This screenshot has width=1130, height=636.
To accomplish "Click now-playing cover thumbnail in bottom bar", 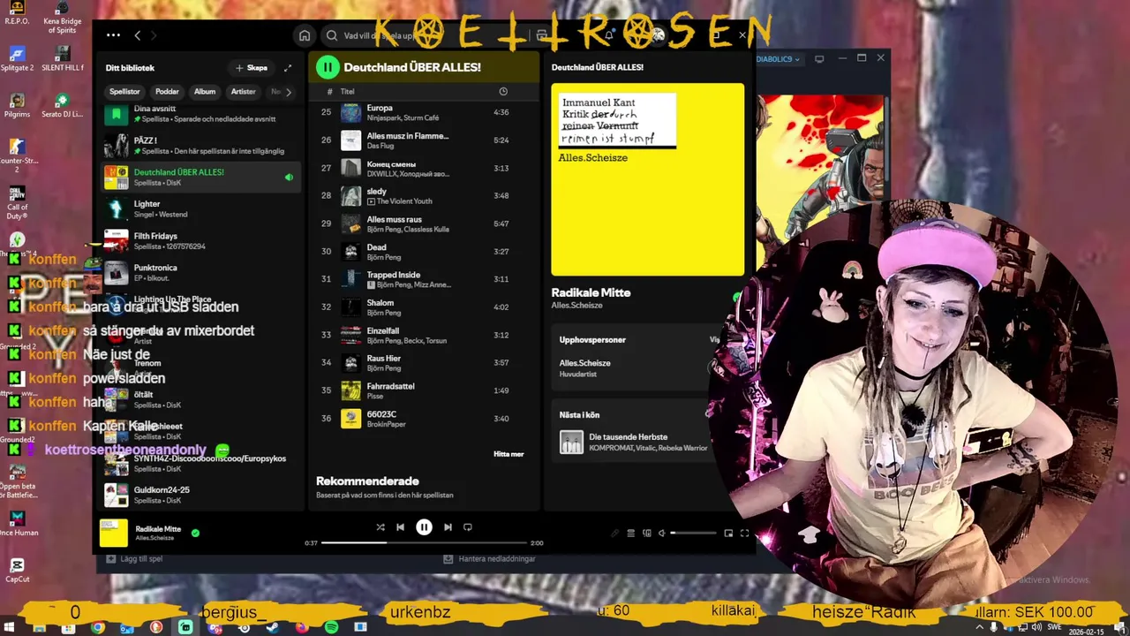I will [114, 533].
